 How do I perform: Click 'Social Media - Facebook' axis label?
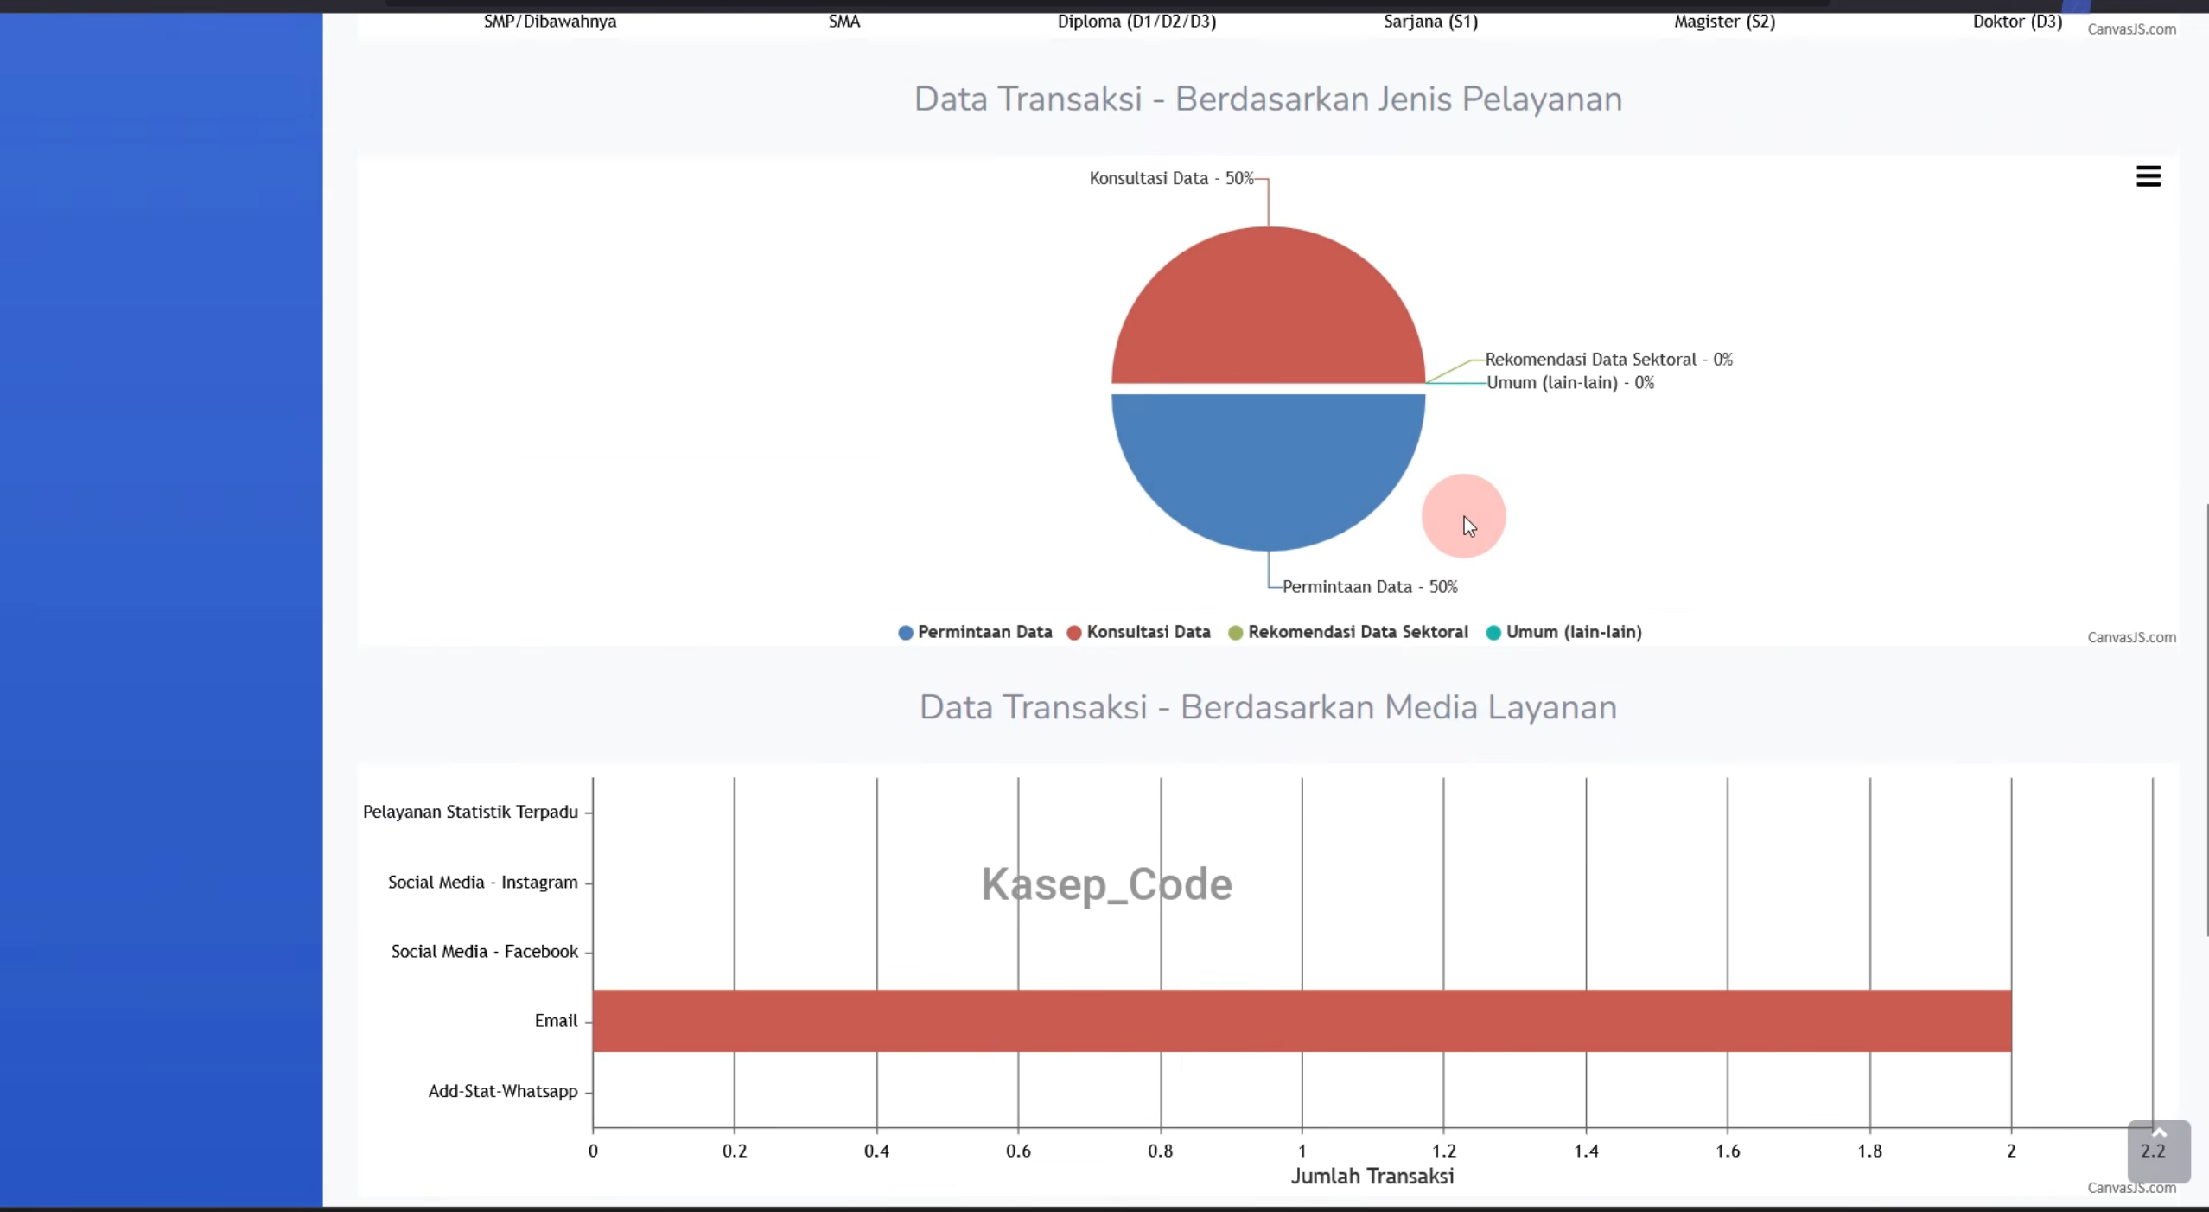click(x=484, y=952)
